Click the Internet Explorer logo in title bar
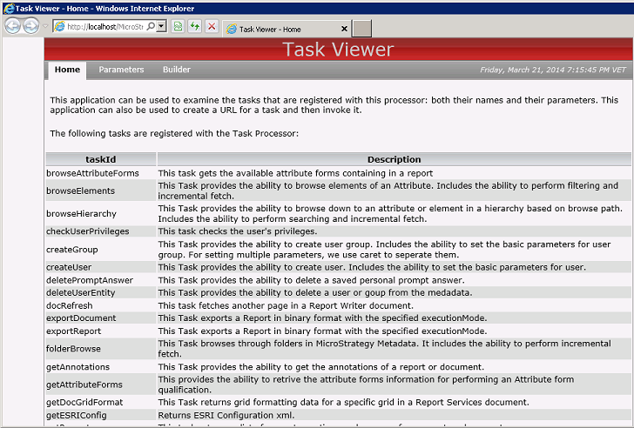Screen dimensions: 634x428 pyautogui.click(x=8, y=8)
